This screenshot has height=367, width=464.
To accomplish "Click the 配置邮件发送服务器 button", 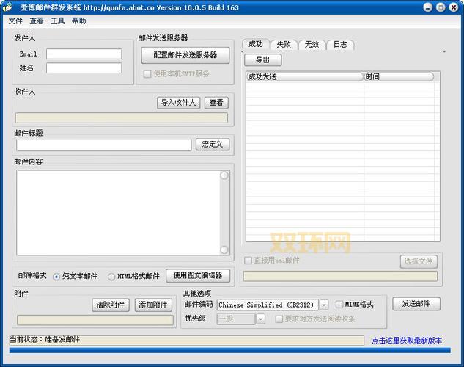I will (185, 55).
